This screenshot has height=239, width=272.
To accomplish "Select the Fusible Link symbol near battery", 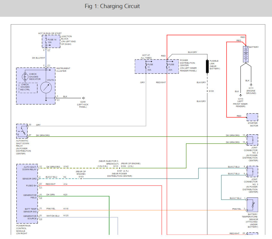I will [207, 66].
